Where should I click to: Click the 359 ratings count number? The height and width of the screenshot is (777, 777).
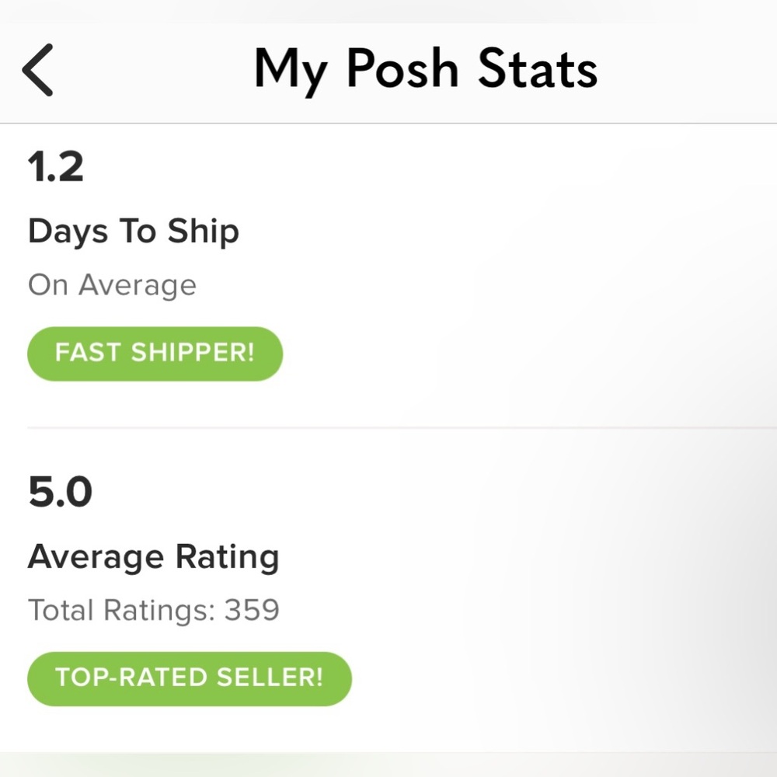click(252, 610)
